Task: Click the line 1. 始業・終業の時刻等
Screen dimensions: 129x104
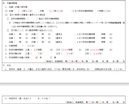Action: pyautogui.click(x=16, y=7)
